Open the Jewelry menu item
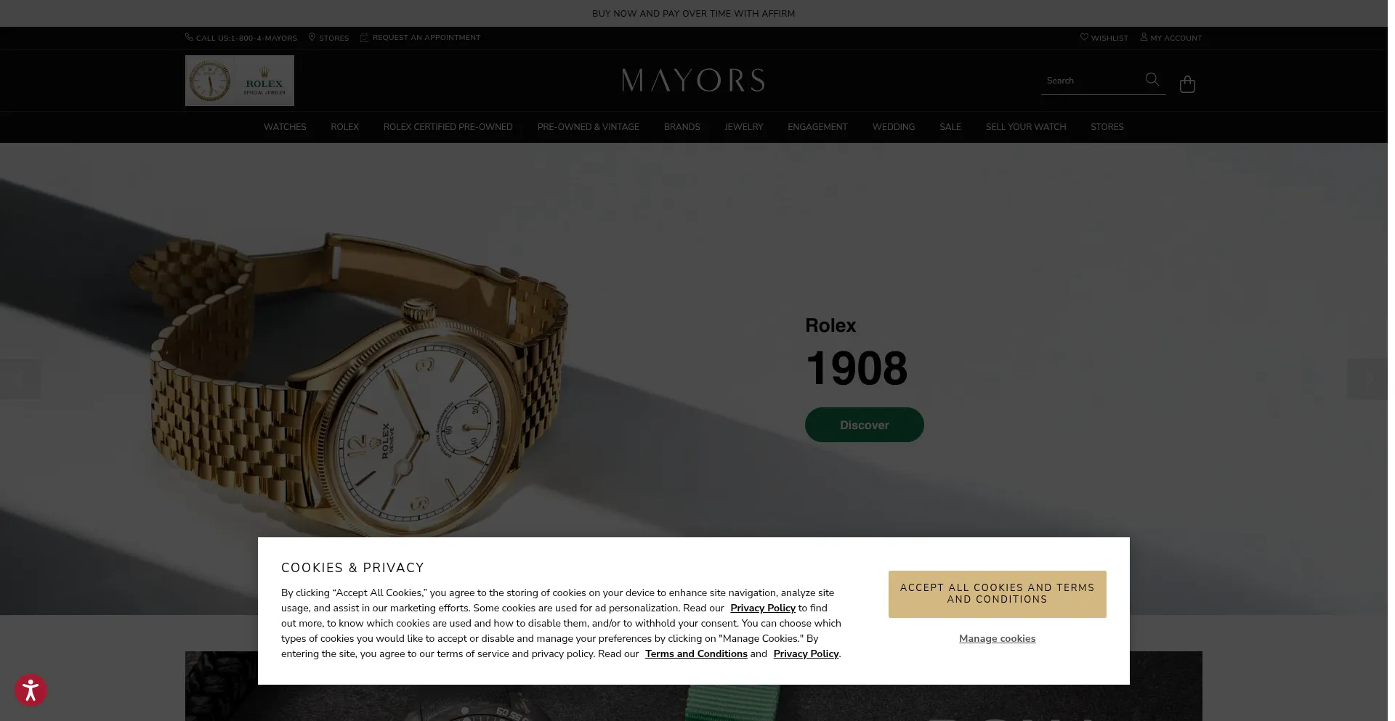 point(743,127)
